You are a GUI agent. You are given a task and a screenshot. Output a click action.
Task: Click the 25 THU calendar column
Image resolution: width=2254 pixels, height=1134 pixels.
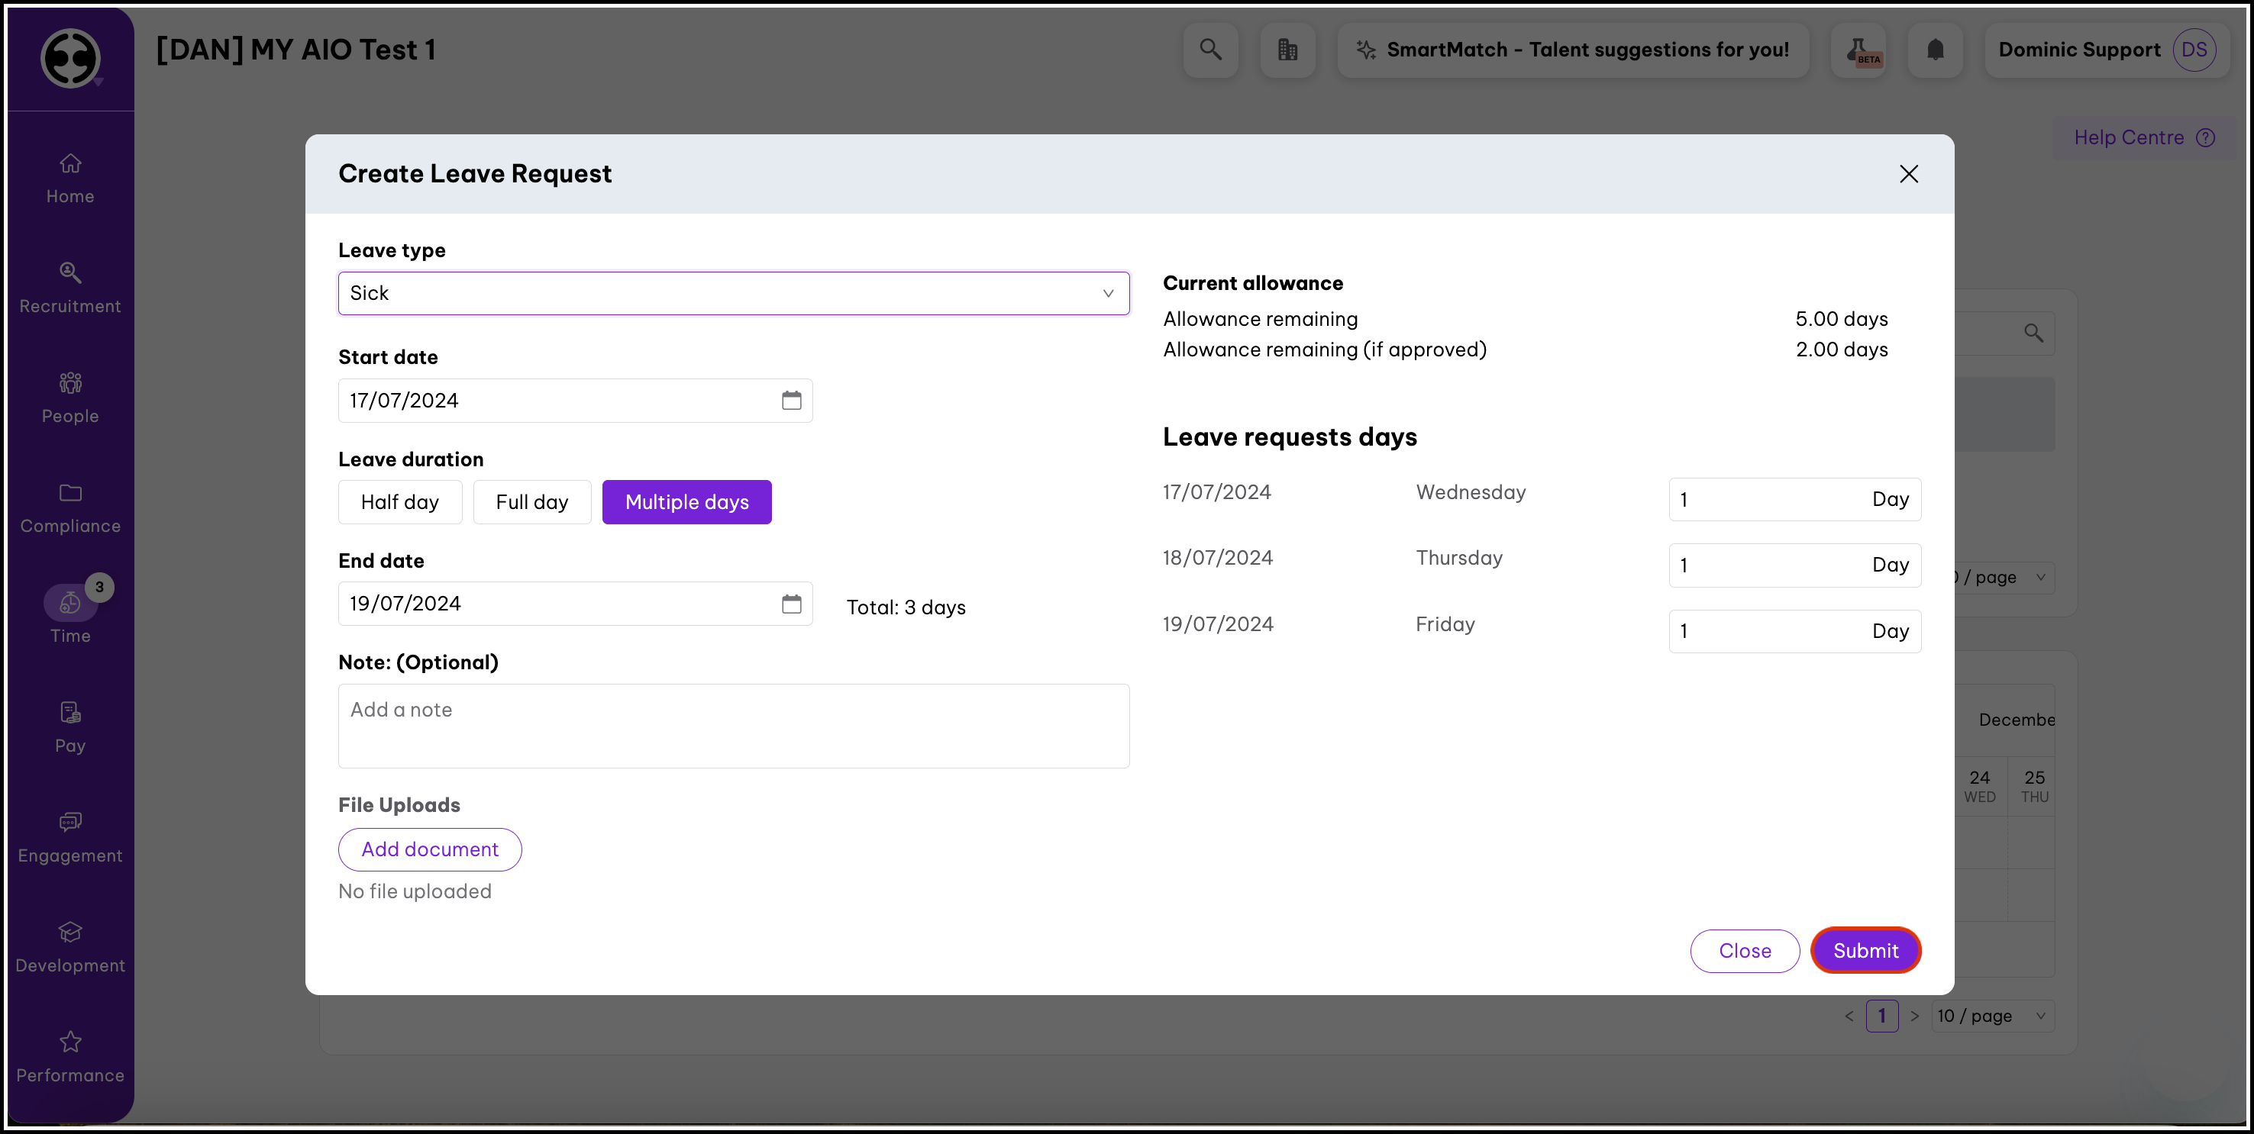(x=2034, y=786)
